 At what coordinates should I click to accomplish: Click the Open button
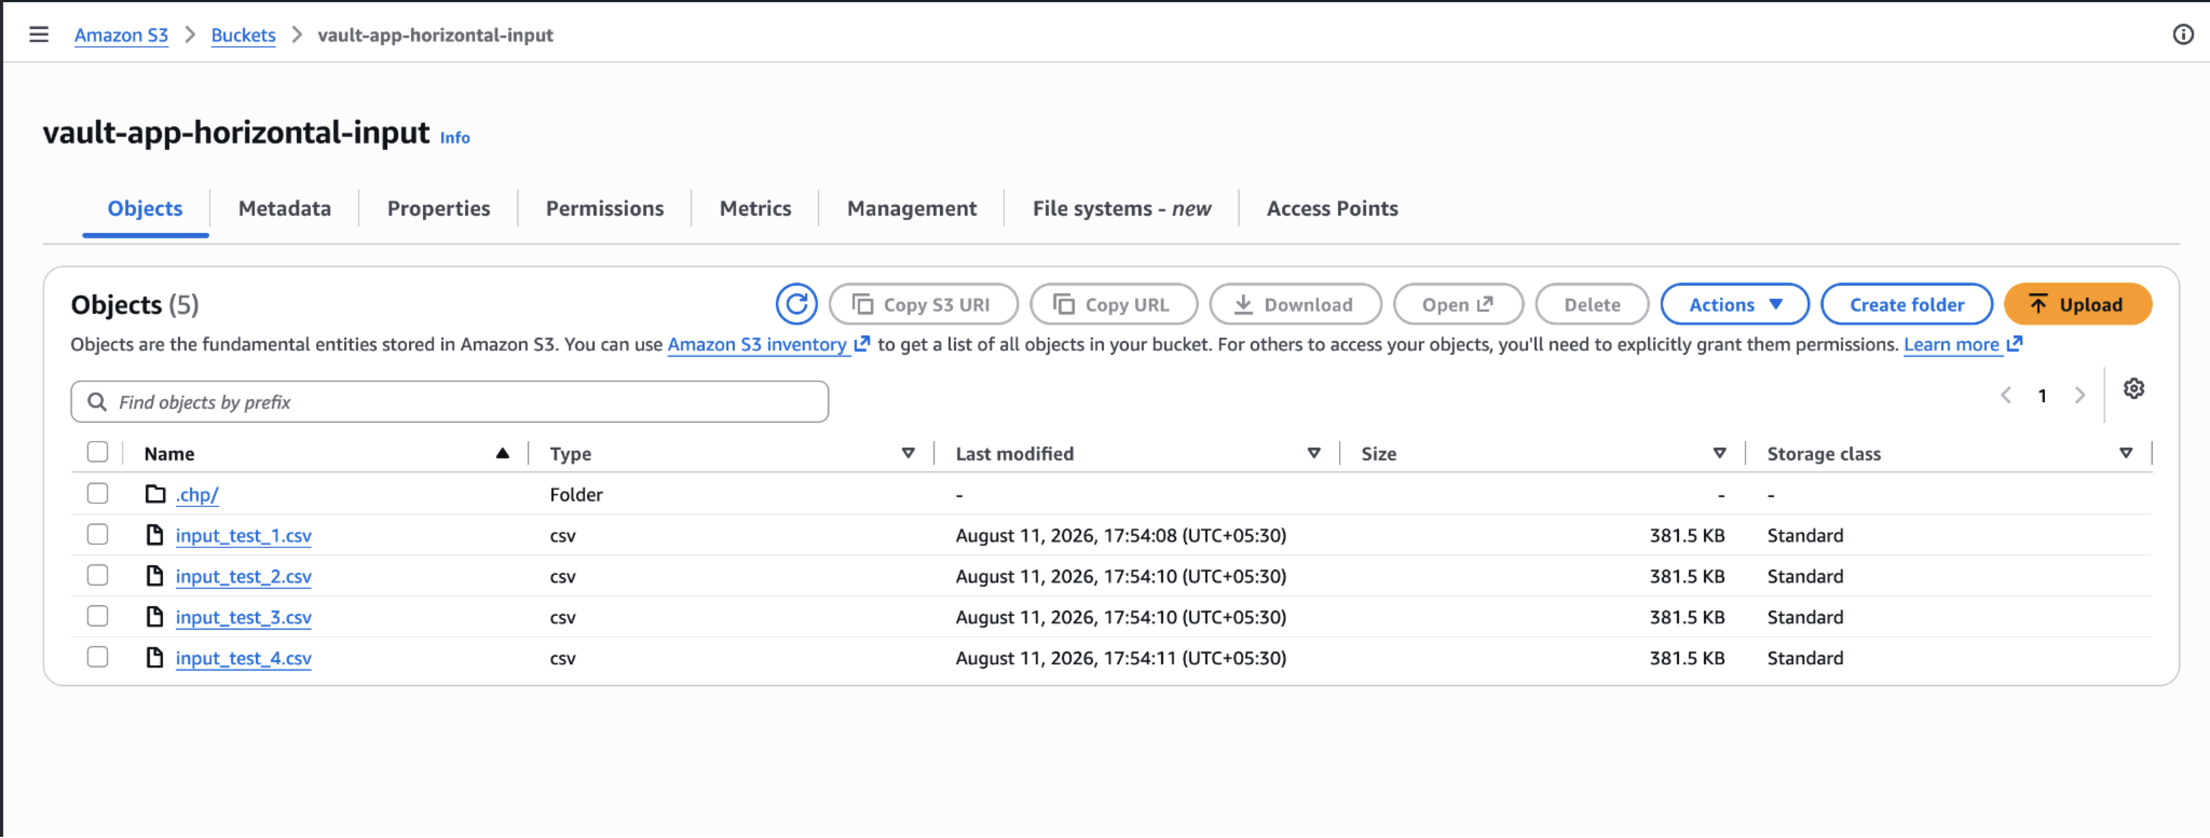click(1458, 305)
